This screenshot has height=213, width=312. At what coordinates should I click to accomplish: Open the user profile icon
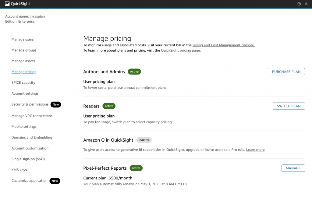(306, 4)
